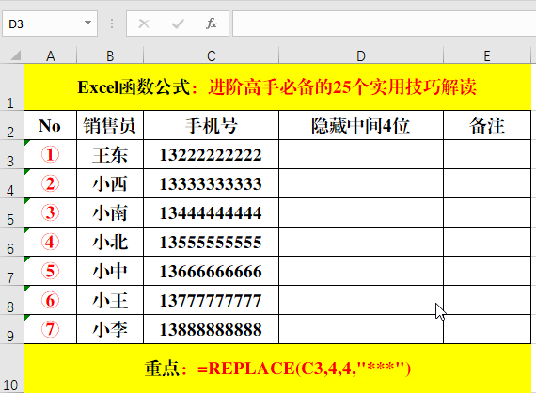Select column A header
Viewport: 536px width, 393px height.
coord(50,55)
